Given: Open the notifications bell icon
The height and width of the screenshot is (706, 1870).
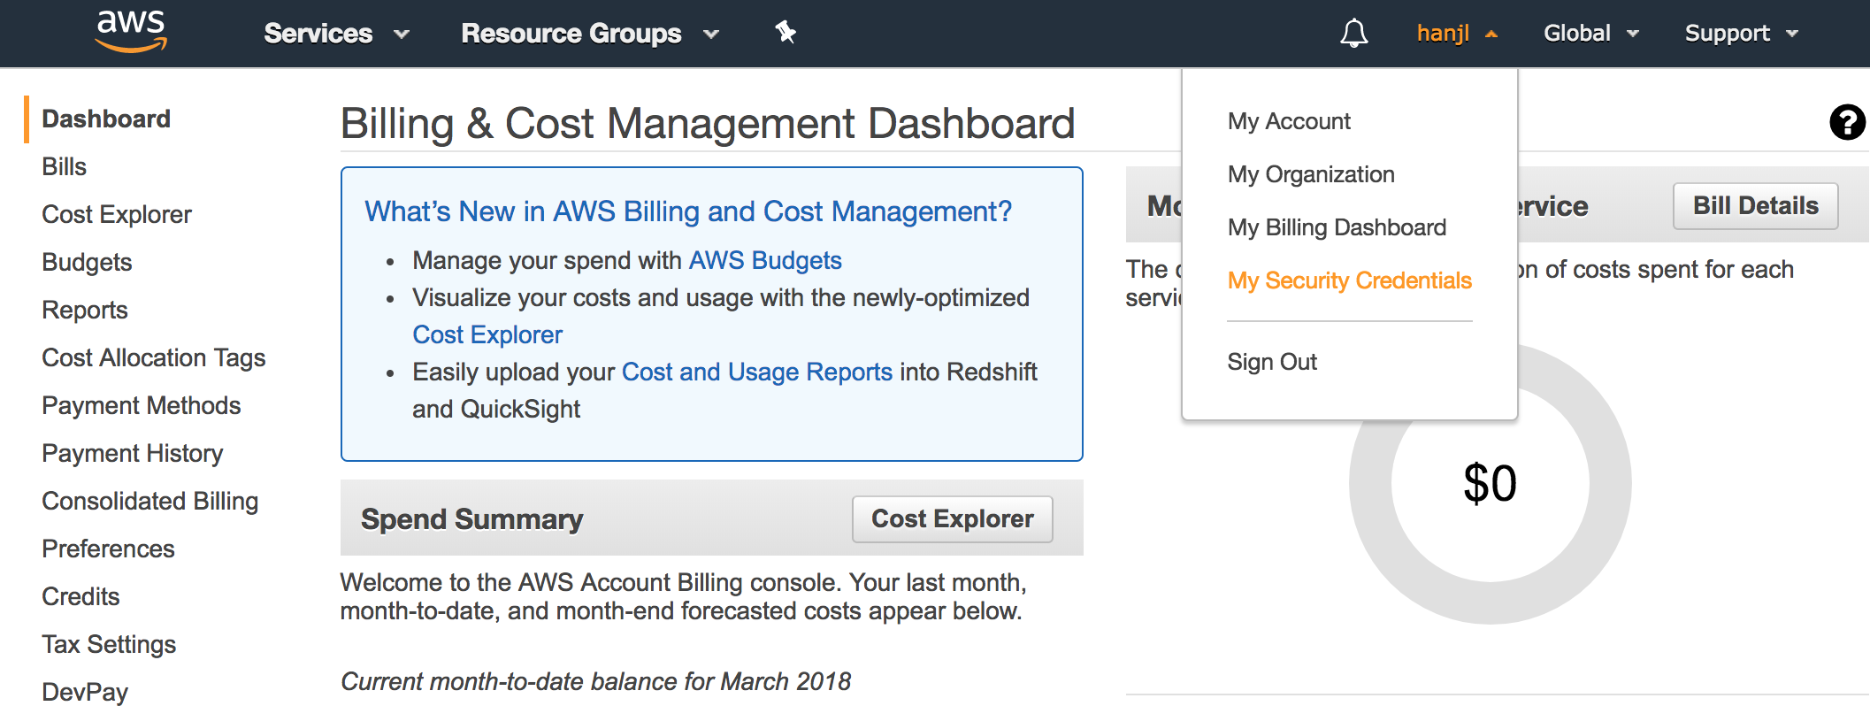Looking at the screenshot, I should (x=1353, y=34).
